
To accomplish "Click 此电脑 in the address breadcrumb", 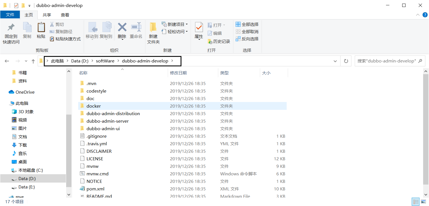I will 57,61.
